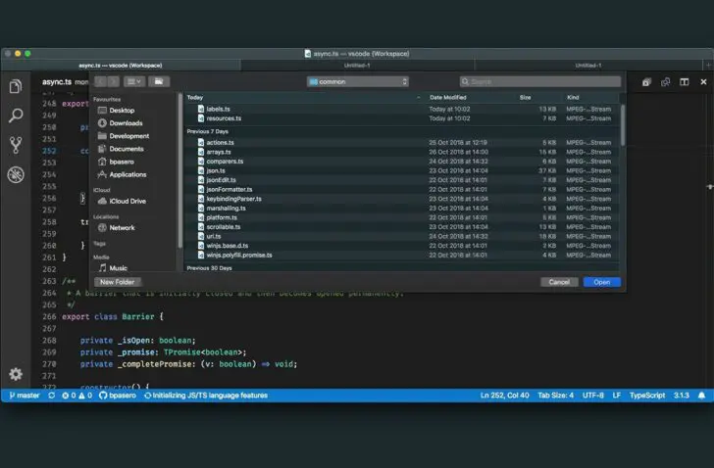
Task: Click the Open button in dialog
Action: pos(601,282)
